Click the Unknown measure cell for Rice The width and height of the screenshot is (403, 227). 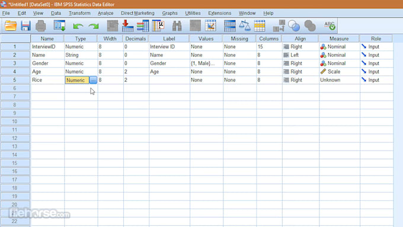tap(339, 80)
